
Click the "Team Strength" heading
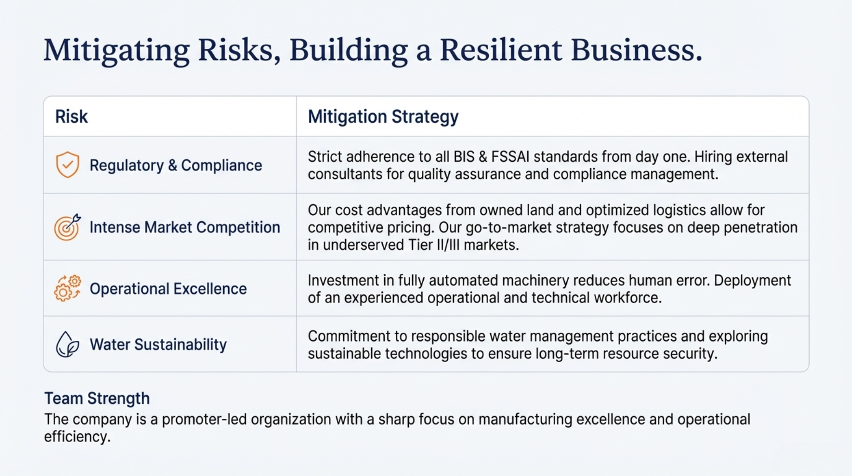(97, 398)
